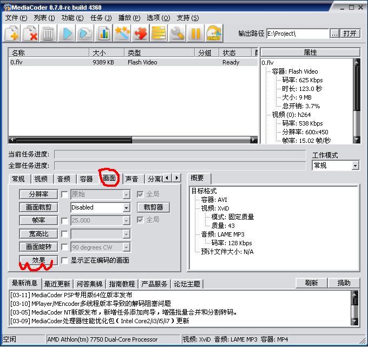Screen dimensions: 368x347
Task: Open the 指南教程 tab
Action: pos(122,284)
